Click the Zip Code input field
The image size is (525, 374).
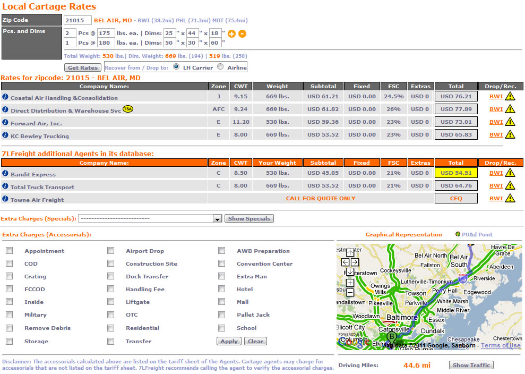[78, 20]
